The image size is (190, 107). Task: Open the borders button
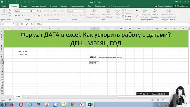tap(28, 15)
